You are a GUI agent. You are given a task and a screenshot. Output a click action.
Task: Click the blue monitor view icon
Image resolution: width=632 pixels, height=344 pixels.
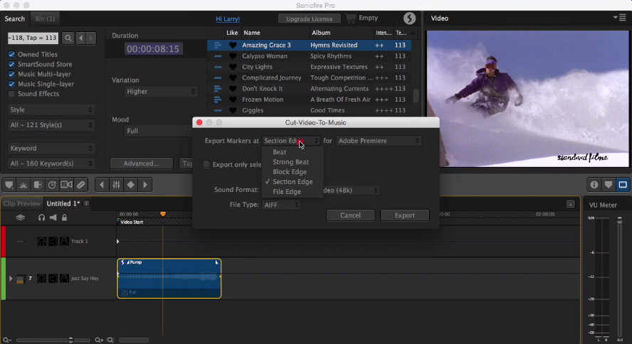tap(623, 185)
